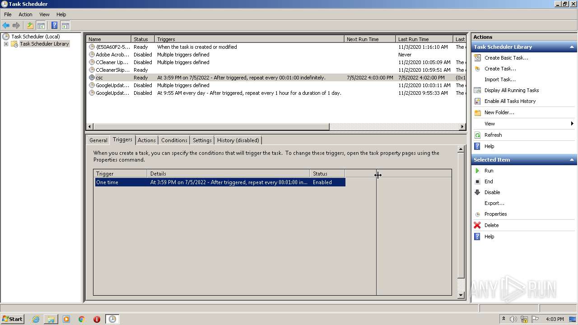Screen dimensions: 578x325
Task: Open the View submenu arrow
Action: [572, 124]
